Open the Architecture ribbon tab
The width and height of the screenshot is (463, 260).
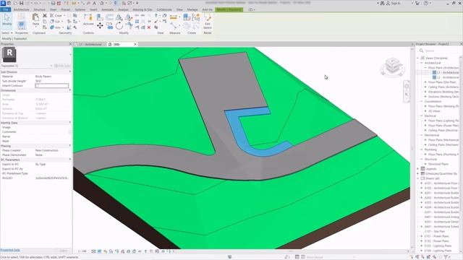[21, 9]
